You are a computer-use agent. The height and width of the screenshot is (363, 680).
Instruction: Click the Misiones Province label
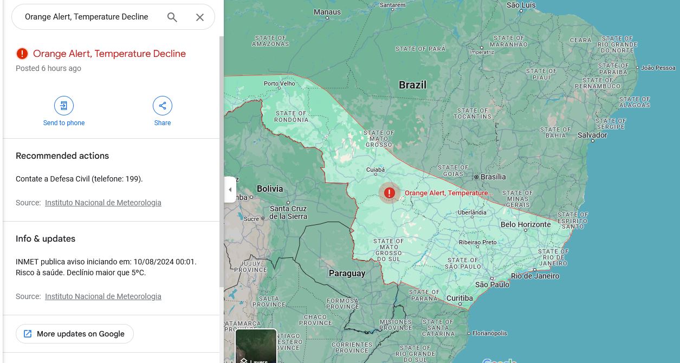tap(396, 325)
